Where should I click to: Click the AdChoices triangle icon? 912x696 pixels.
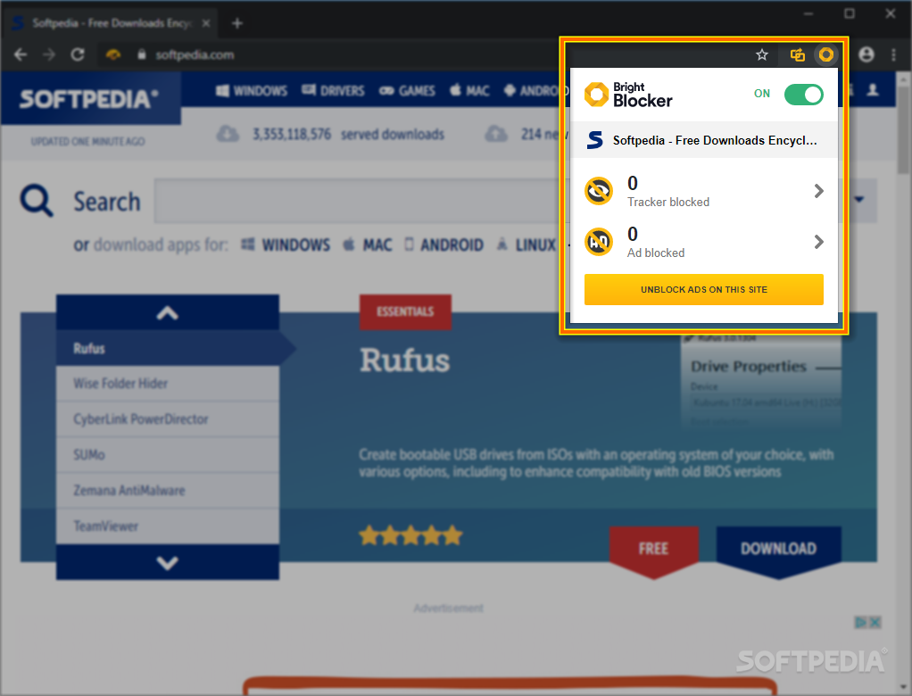point(861,622)
